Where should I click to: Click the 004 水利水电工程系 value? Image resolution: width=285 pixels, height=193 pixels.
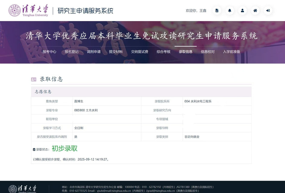pos(198,101)
